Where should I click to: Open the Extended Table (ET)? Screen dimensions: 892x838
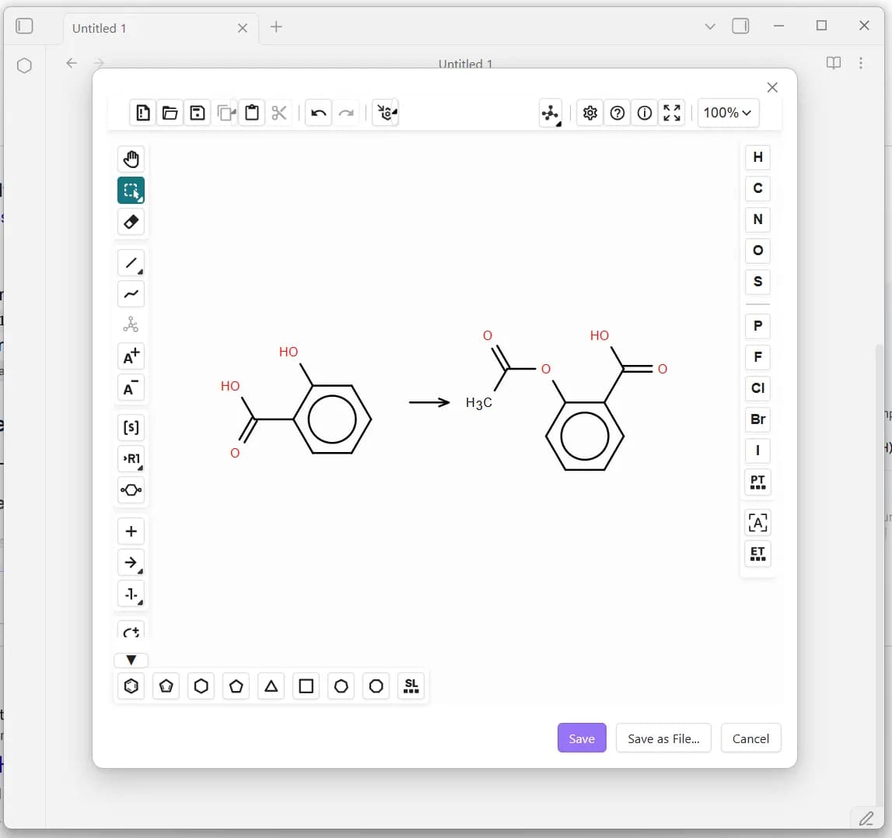[x=757, y=554]
